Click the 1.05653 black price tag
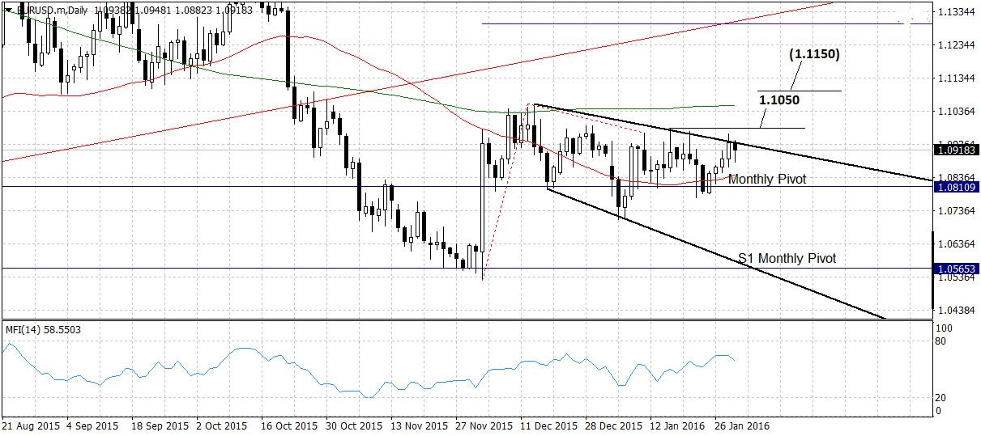 pos(957,268)
